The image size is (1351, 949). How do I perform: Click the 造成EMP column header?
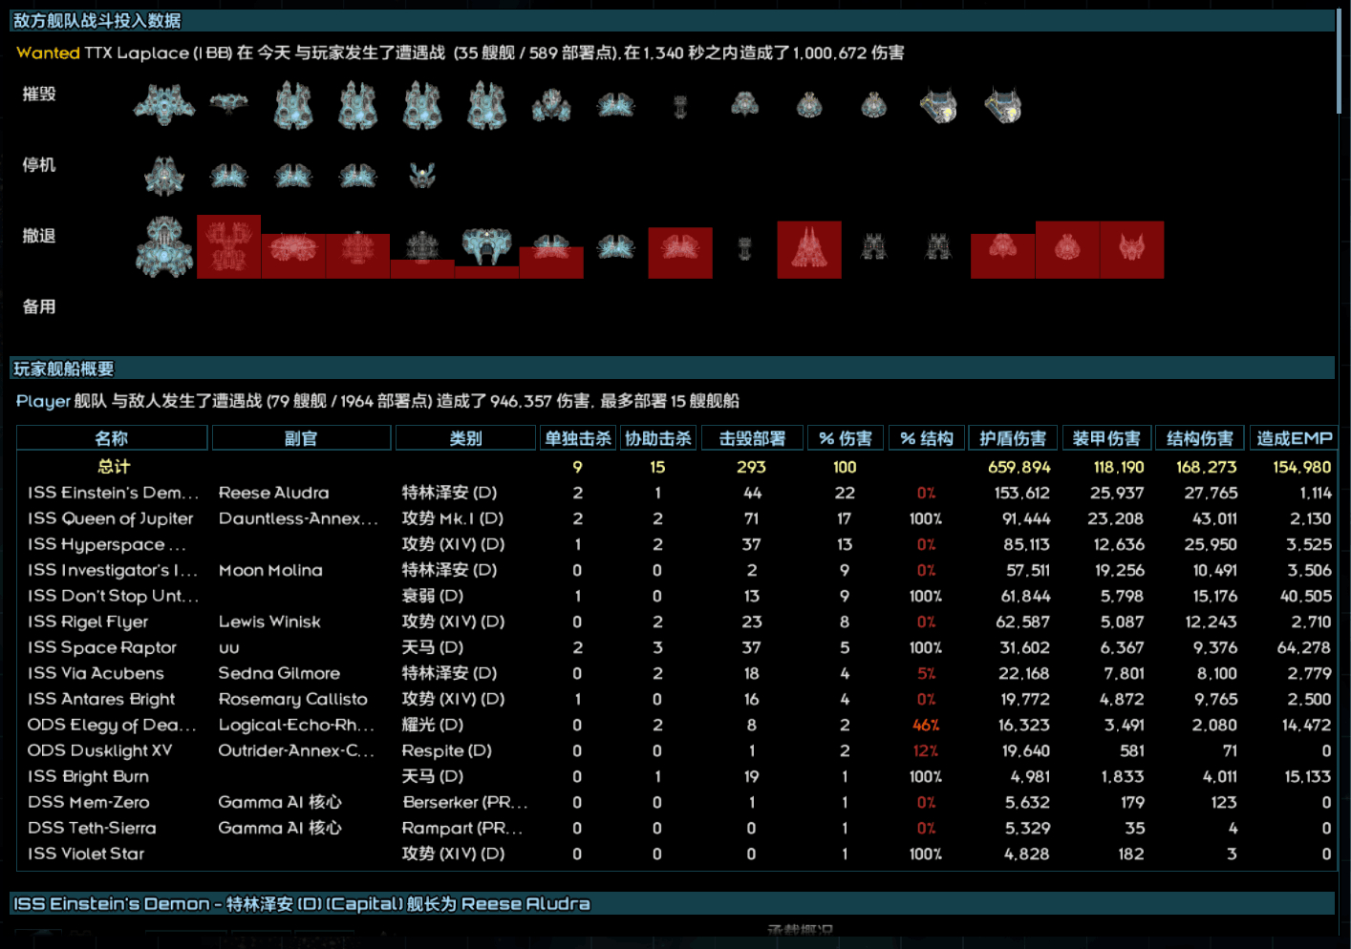1293,437
